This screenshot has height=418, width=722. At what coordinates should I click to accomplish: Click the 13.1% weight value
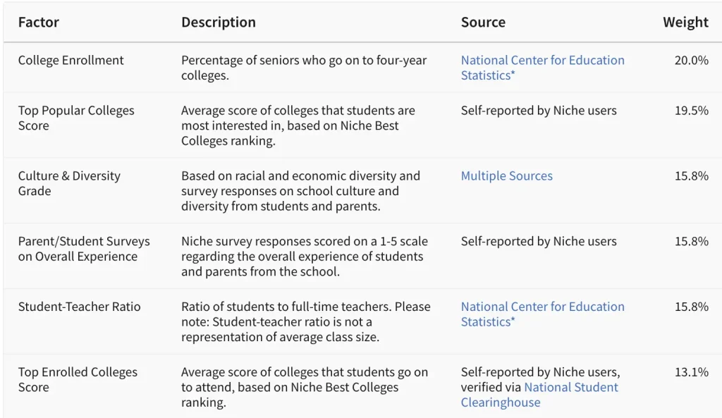691,372
